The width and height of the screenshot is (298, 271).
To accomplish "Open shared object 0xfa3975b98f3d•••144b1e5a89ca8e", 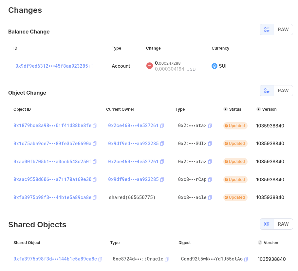I will click(x=55, y=259).
